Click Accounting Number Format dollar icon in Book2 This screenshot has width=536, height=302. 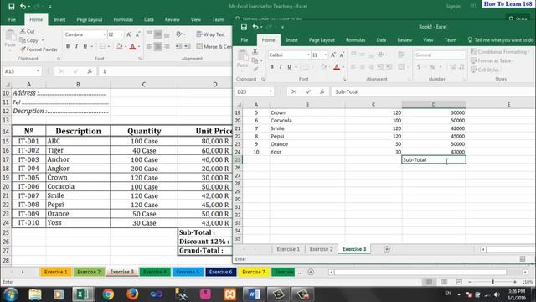pyautogui.click(x=419, y=67)
